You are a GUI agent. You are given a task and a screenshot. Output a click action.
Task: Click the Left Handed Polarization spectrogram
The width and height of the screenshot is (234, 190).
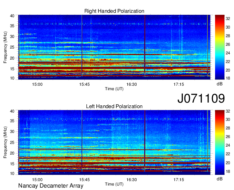[x=114, y=142]
